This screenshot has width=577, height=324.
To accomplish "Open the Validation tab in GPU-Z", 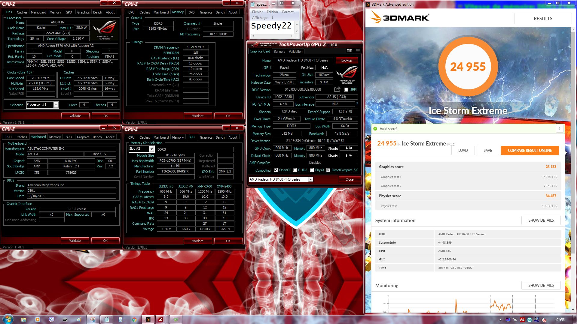I will [295, 51].
